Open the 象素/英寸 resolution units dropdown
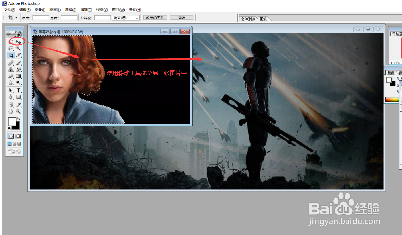Image resolution: width=402 pixels, height=235 pixels. tap(126, 18)
